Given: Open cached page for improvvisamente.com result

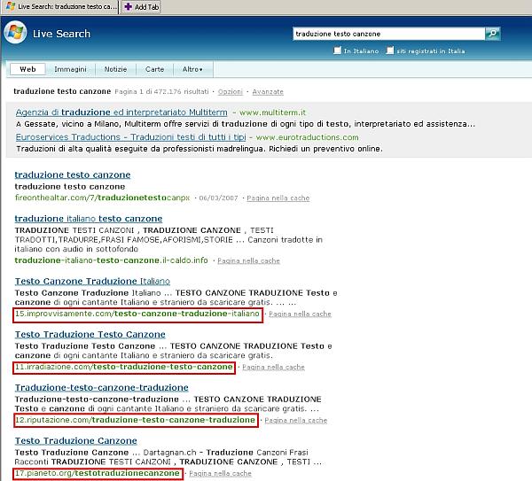Looking at the screenshot, I should pyautogui.click(x=300, y=314).
